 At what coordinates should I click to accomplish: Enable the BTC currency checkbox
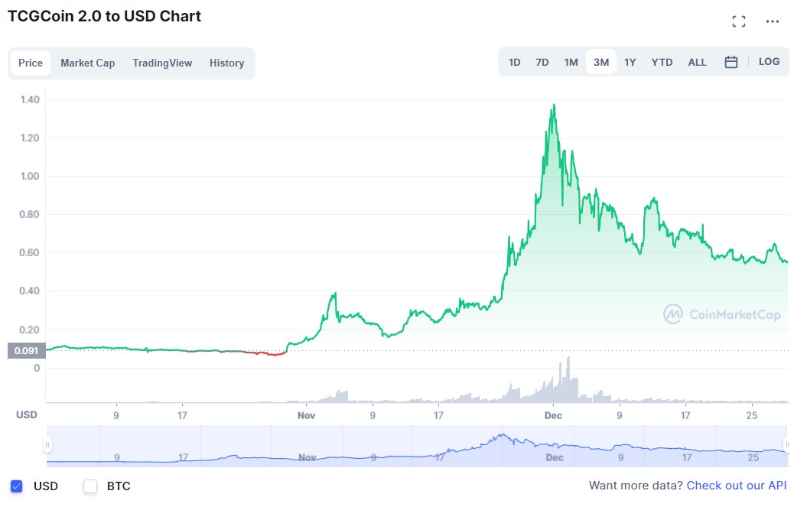90,486
